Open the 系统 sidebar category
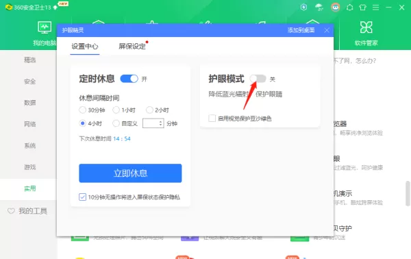This screenshot has width=411, height=259. point(29,146)
